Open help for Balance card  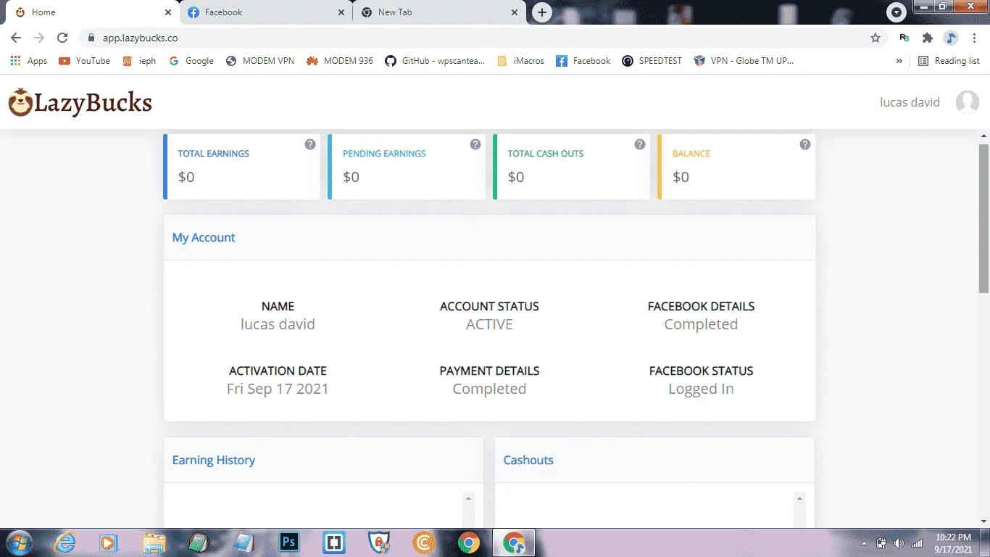(x=805, y=144)
